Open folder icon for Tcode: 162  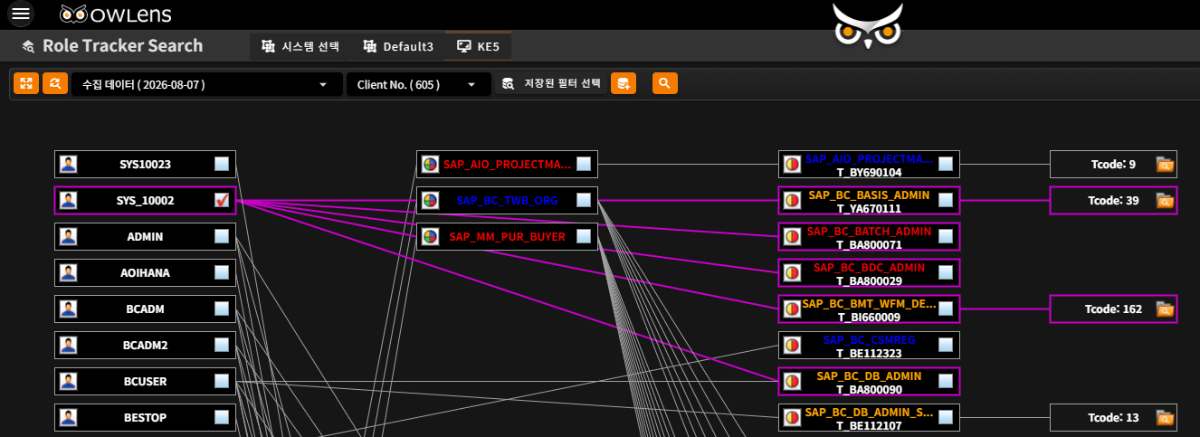(1164, 309)
